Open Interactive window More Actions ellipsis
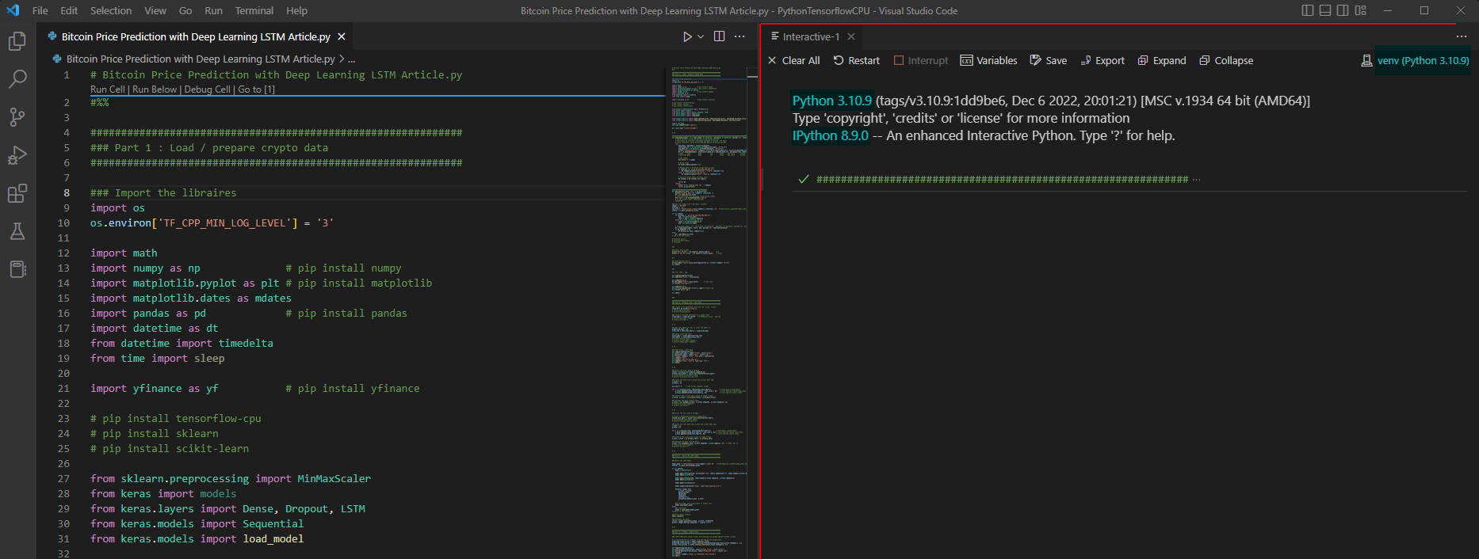Screen dimensions: 1479x559 pos(1462,36)
